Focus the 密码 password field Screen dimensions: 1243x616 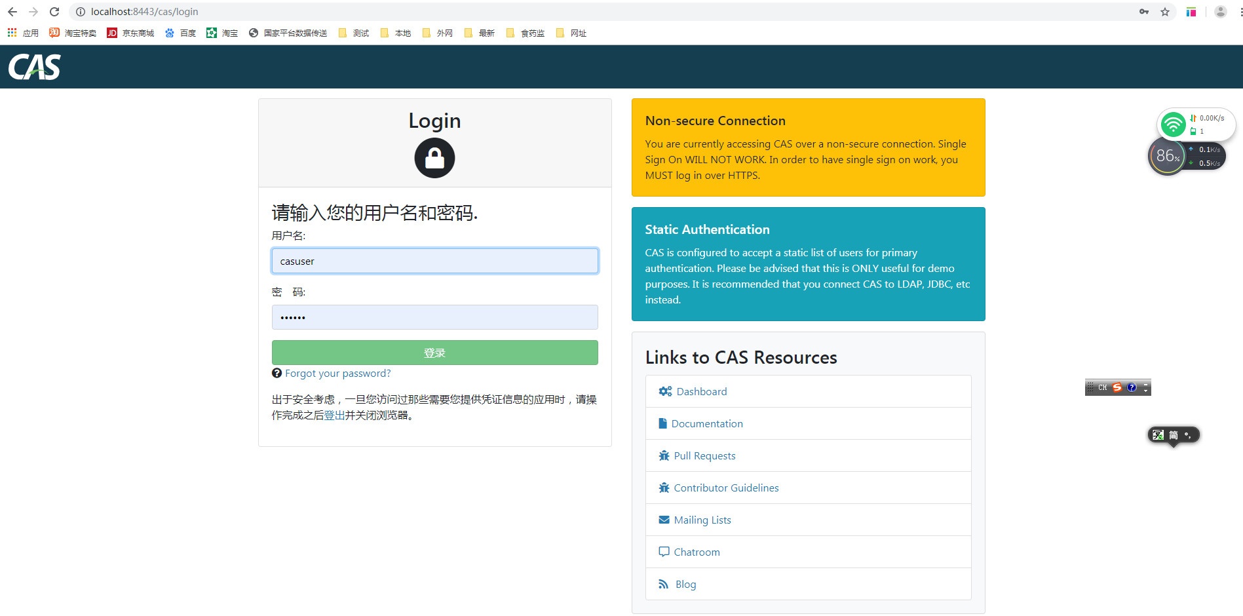pyautogui.click(x=434, y=317)
